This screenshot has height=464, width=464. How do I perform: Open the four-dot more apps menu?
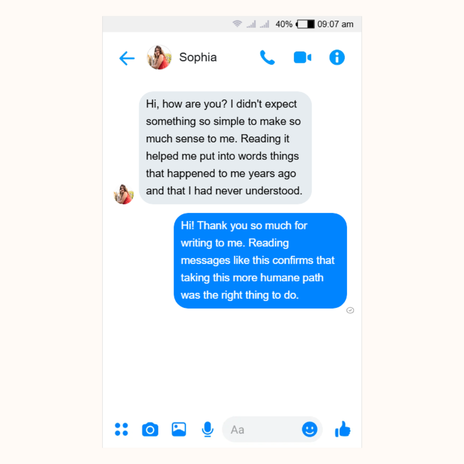121,429
